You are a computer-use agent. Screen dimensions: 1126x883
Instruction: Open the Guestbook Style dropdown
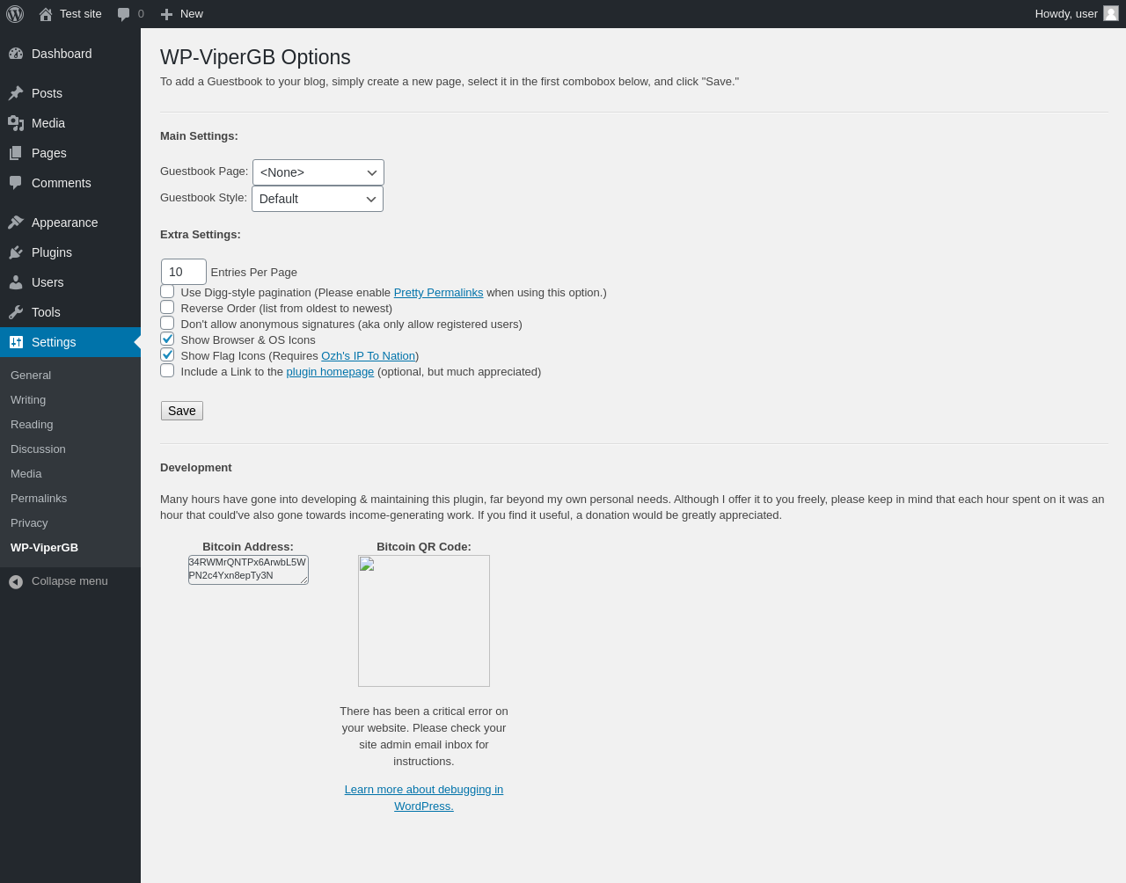(318, 199)
